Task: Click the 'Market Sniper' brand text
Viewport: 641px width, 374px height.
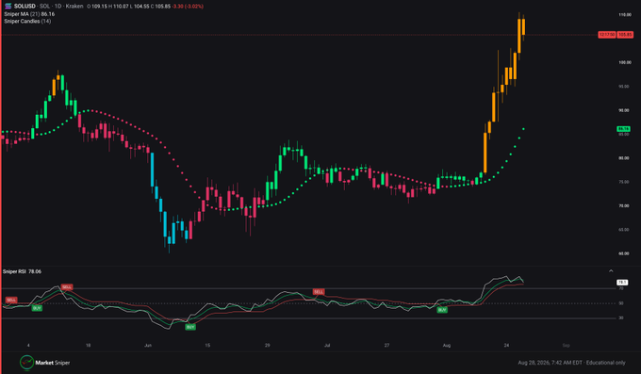Action: tap(53, 363)
